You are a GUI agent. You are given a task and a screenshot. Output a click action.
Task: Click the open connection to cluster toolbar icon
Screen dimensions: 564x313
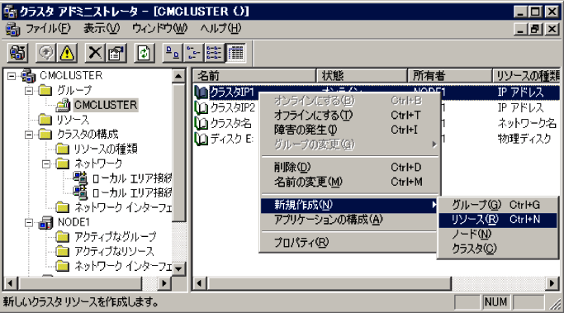17,53
